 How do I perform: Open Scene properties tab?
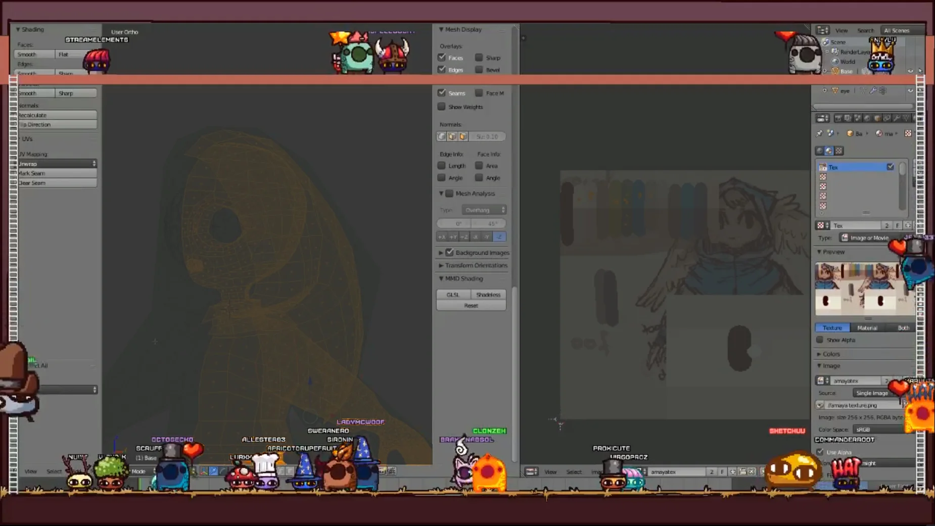click(858, 118)
